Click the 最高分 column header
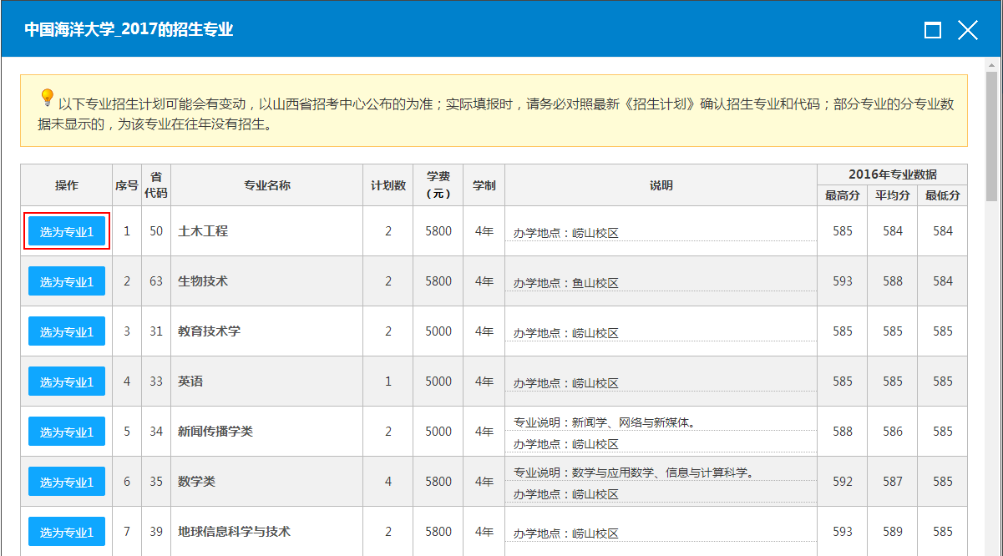Screen dimensions: 1003x556 pos(842,195)
